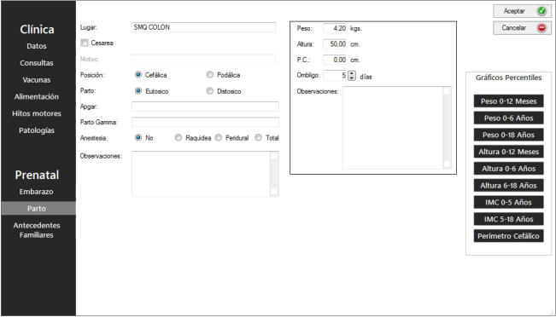Click Altura 0-6 Años chart button
This screenshot has width=556, height=317.
508,169
